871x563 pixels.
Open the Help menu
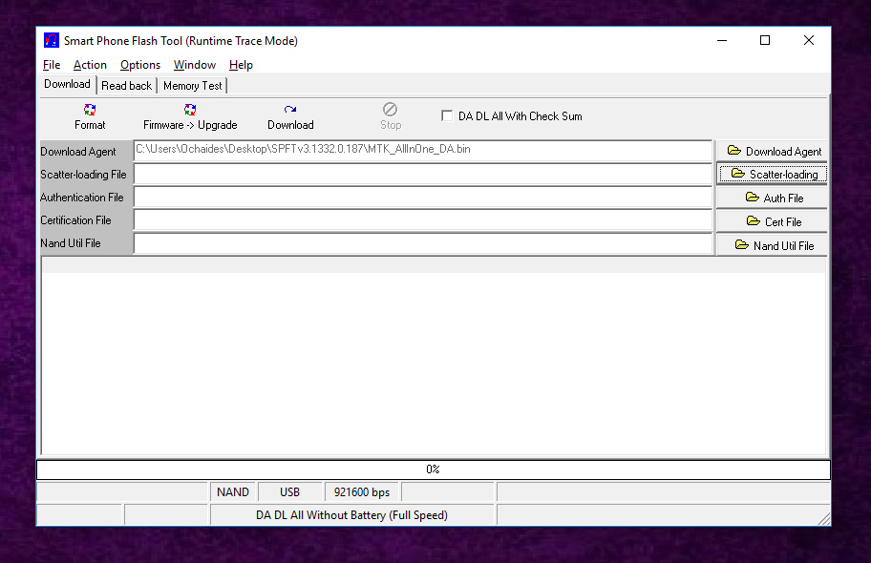tap(241, 65)
